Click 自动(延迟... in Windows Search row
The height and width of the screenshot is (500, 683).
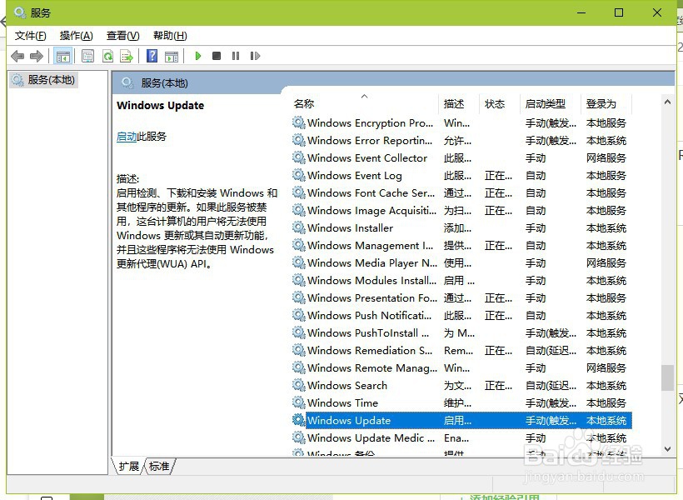click(551, 386)
